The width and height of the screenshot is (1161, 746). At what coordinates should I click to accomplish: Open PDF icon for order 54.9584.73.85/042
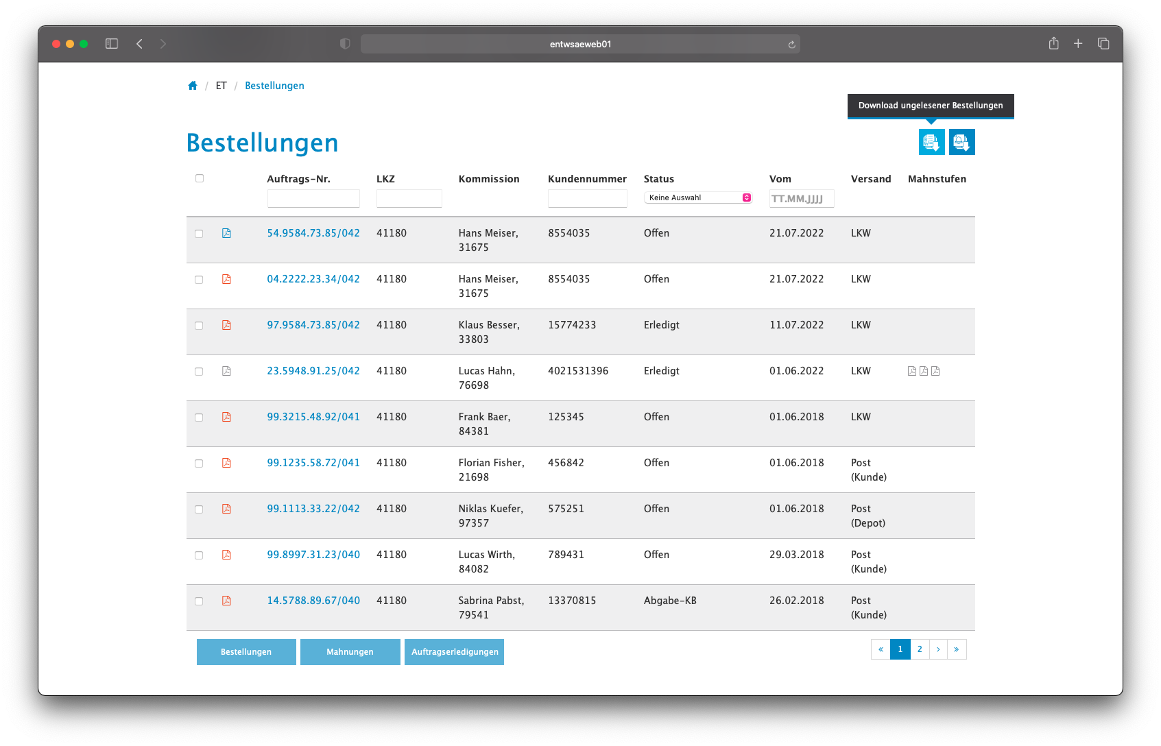(226, 233)
